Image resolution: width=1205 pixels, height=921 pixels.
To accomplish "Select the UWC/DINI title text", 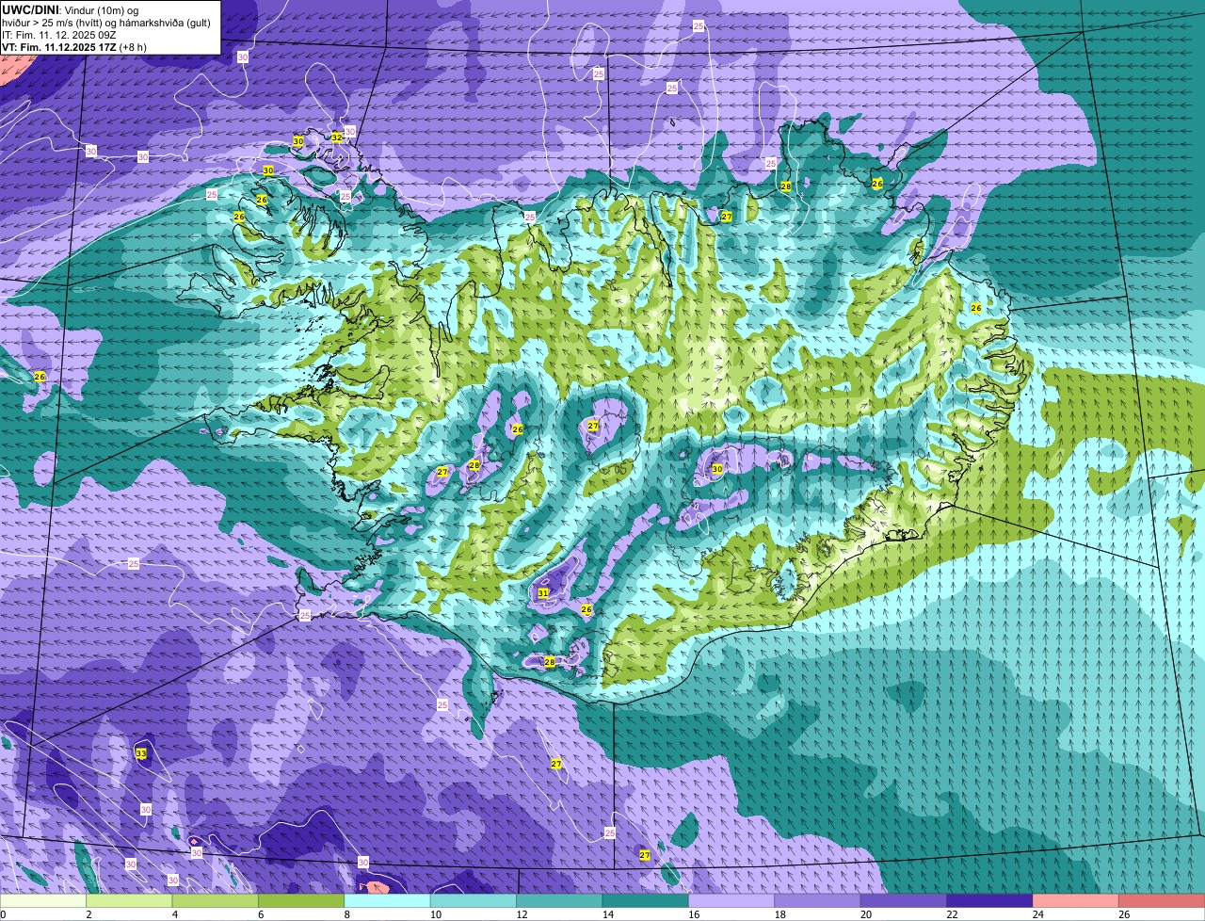I will 31,9.
